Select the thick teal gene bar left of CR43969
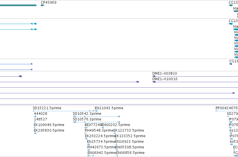The height and width of the screenshot is (157, 238). tap(18, 5)
